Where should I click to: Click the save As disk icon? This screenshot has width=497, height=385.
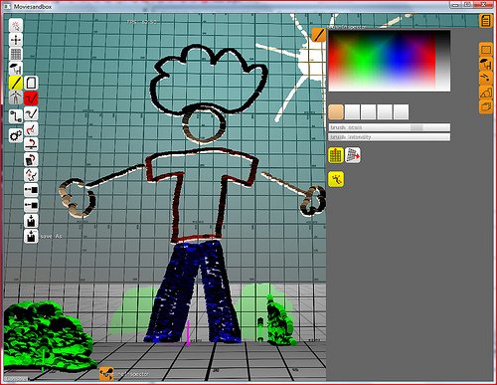(x=31, y=236)
